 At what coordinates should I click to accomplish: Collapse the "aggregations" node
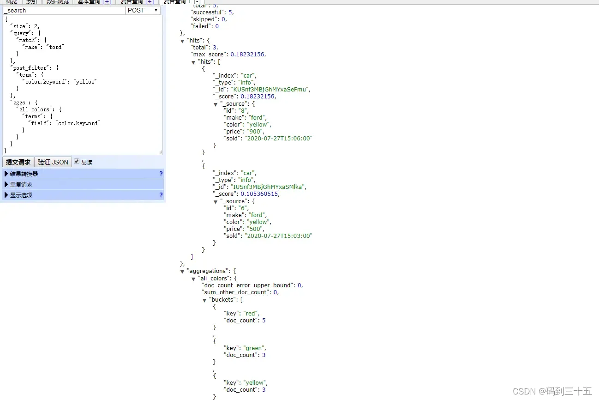click(182, 271)
